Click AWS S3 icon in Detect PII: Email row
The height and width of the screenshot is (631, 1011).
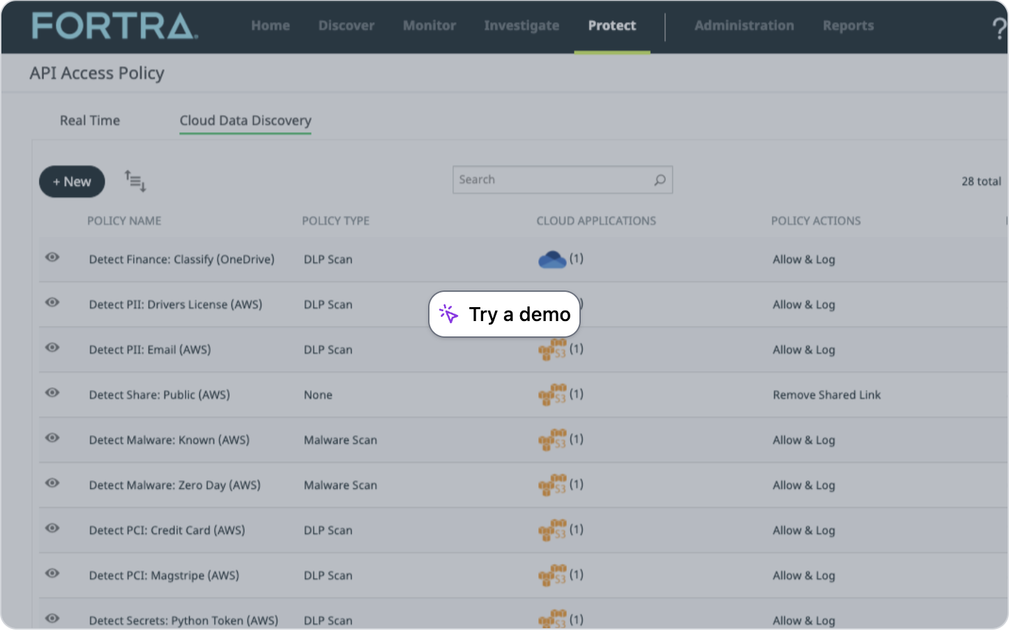(552, 350)
